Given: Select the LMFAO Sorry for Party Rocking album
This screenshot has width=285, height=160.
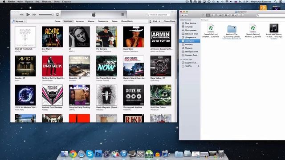Looking at the screenshot, I should coord(79,95).
